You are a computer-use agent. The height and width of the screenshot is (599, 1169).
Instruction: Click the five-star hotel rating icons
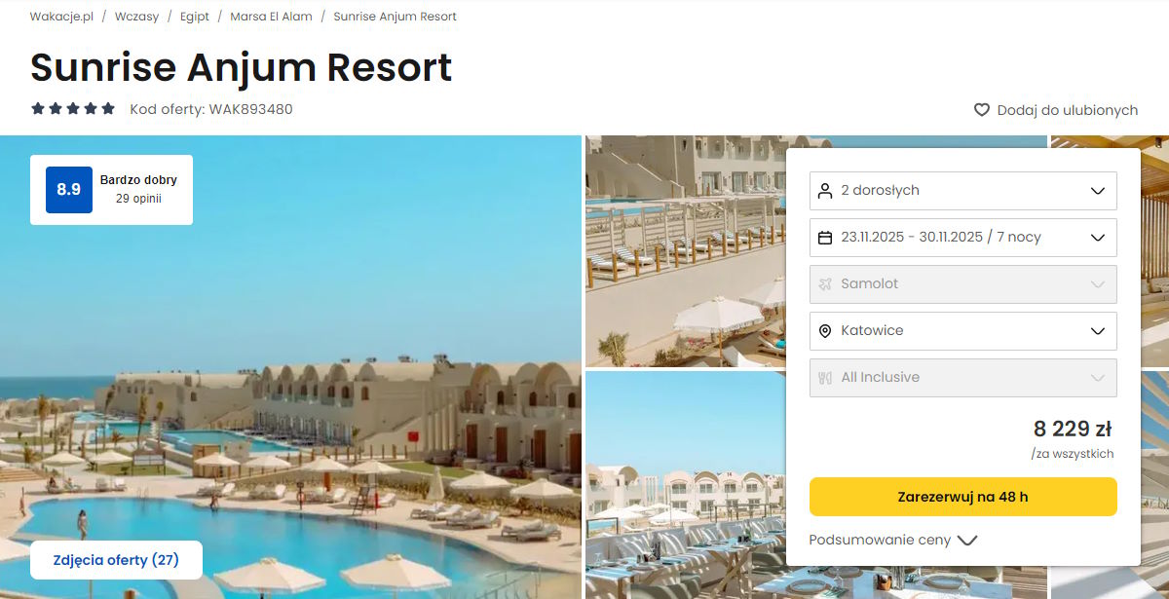73,109
